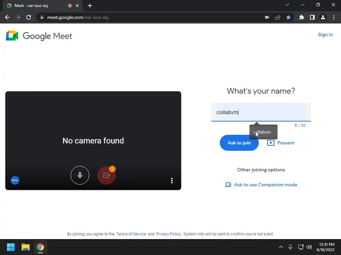Click Ask to join button

239,143
